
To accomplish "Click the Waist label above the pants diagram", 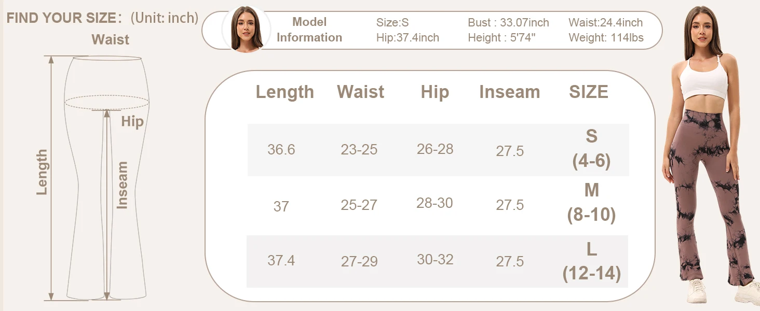I will [110, 40].
